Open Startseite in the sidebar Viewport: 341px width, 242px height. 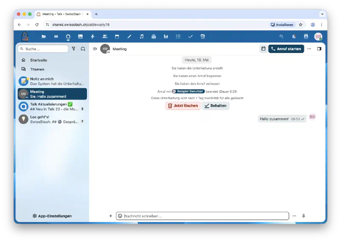(x=52, y=60)
